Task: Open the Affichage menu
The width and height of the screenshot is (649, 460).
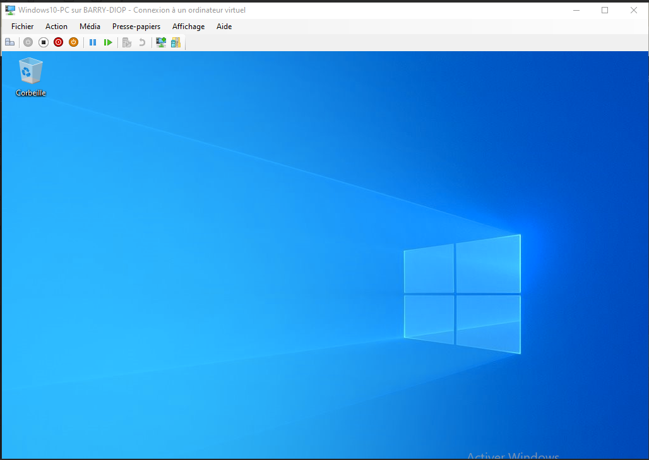Action: click(x=188, y=27)
